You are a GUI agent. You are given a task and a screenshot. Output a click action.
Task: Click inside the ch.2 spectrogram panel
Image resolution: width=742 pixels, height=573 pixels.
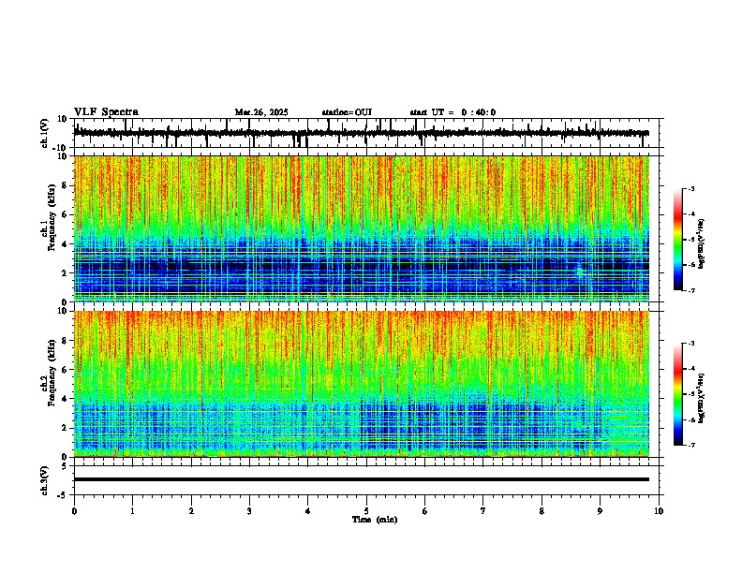[x=361, y=384]
